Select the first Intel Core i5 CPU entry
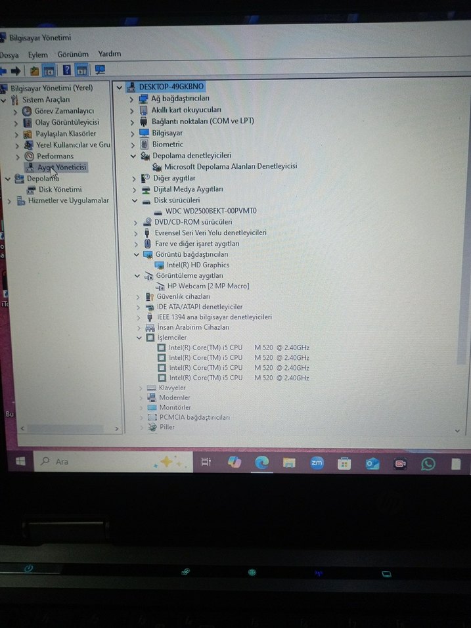 [x=238, y=348]
